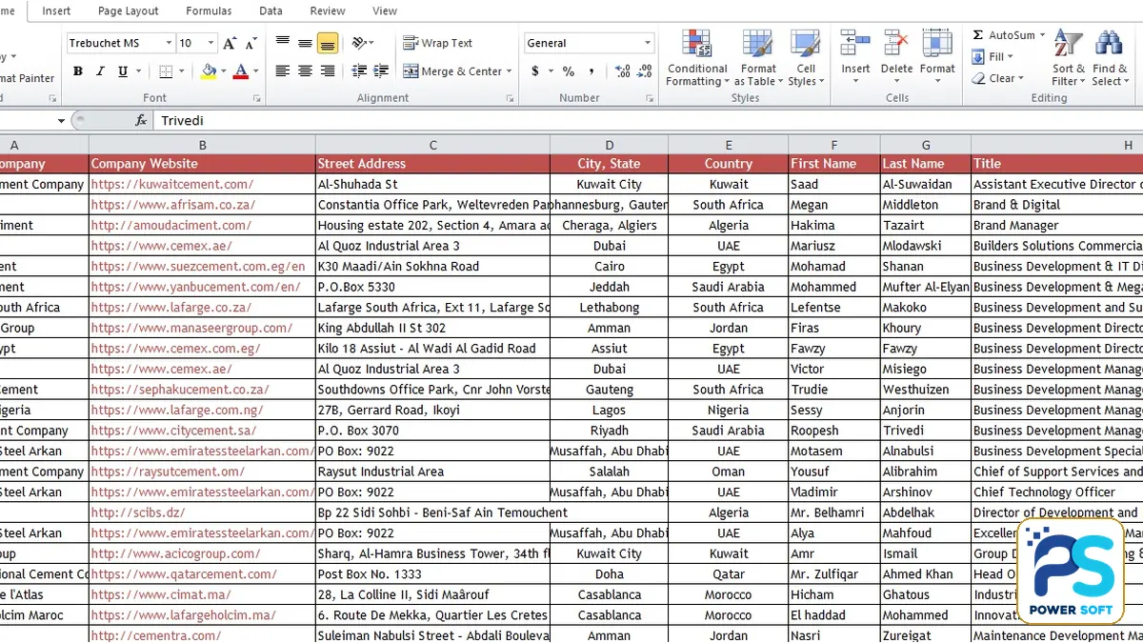Open Alignment dialog launcher

tap(511, 98)
